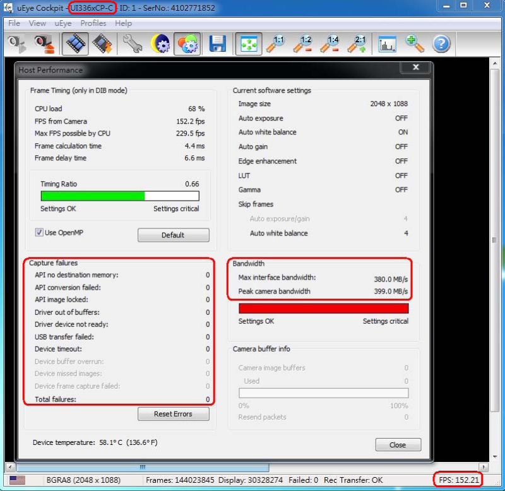Click the 'Image size' 2048 x 1088 value
505x491 pixels.
coord(389,104)
